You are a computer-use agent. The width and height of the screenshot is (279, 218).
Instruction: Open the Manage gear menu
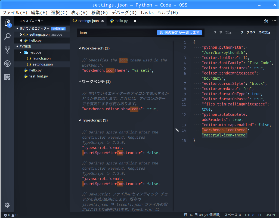[7, 205]
